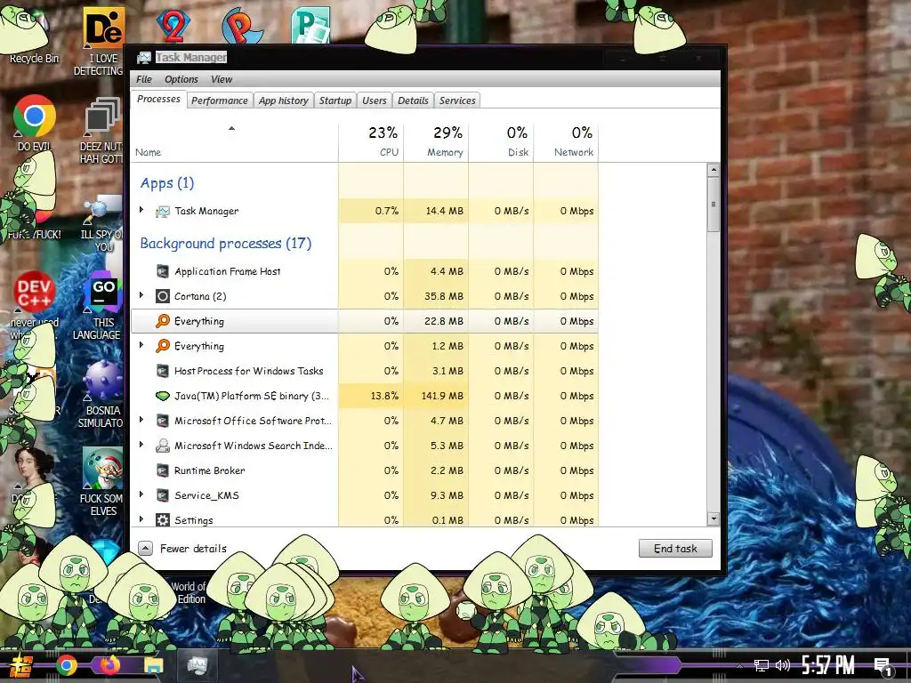Screen dimensions: 911x683
Task: Expand Microsoft Windows Search Indexer row
Action: click(141, 445)
